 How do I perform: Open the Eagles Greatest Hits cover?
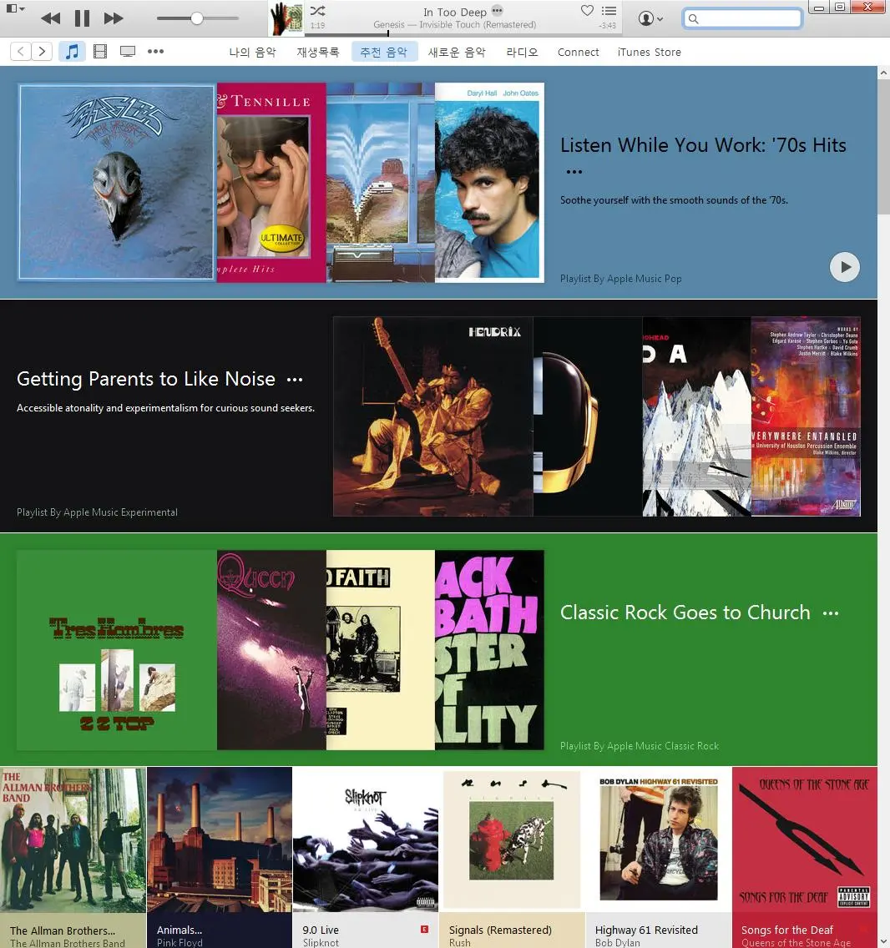tap(116, 183)
